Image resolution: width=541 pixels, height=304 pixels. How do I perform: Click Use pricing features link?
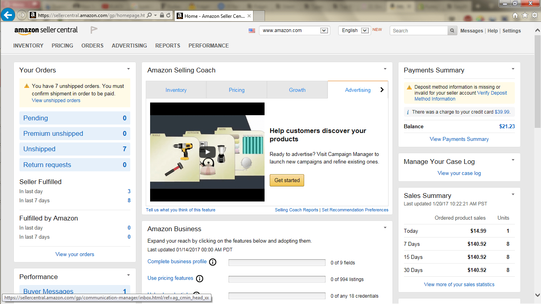click(x=170, y=278)
